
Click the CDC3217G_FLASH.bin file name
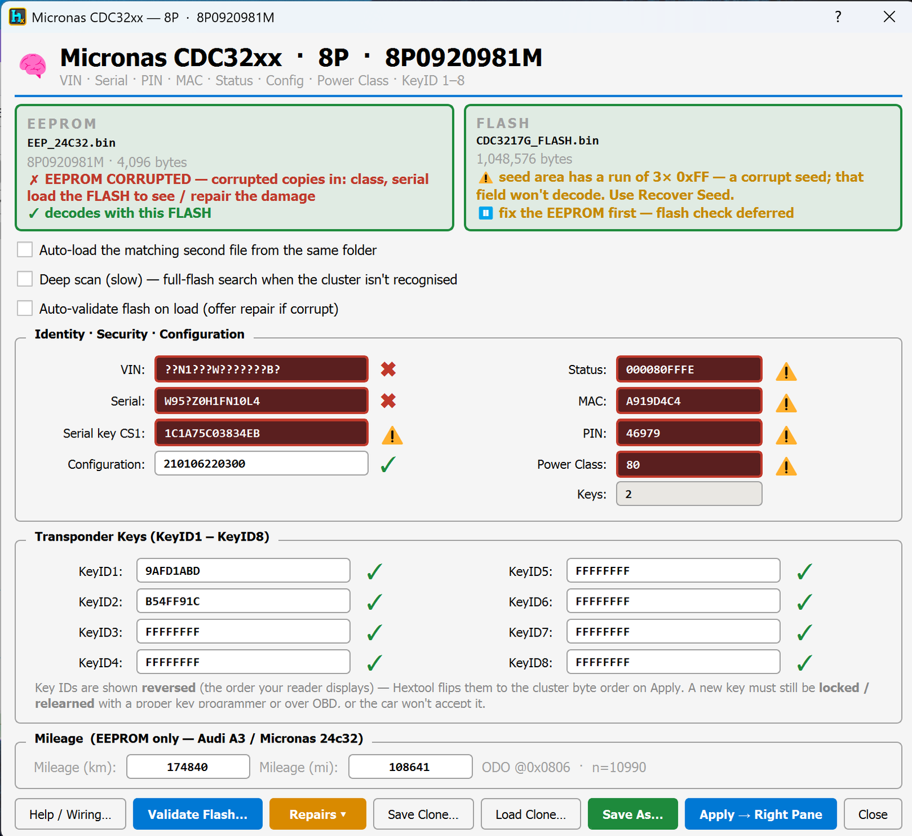coord(538,140)
